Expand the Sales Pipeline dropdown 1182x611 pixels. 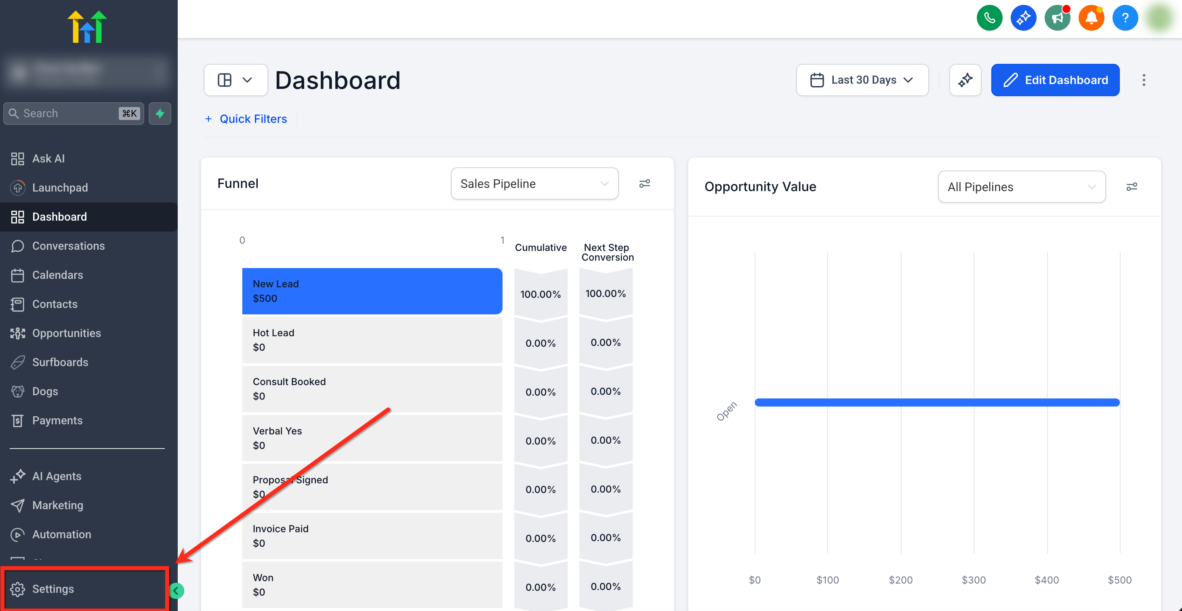[534, 183]
